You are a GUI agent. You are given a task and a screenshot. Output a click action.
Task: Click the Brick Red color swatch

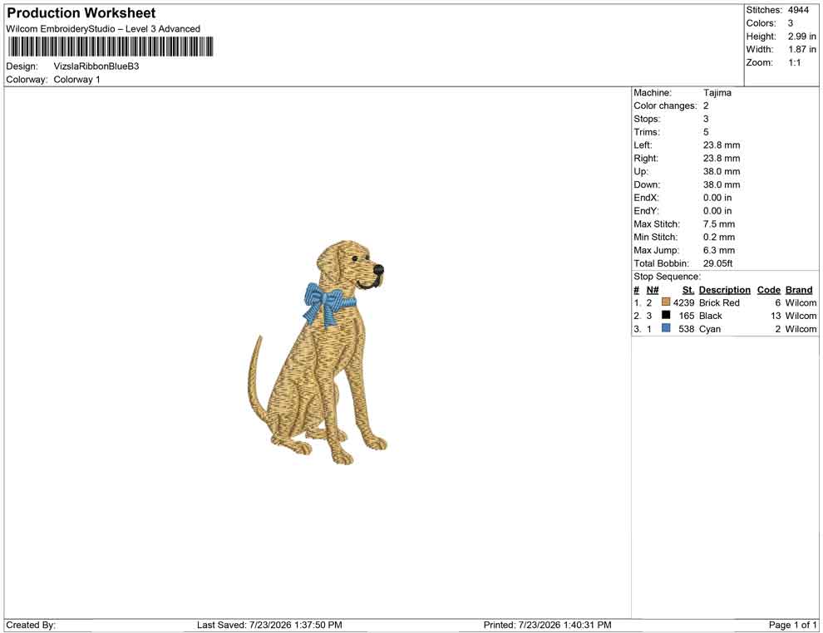tap(666, 302)
